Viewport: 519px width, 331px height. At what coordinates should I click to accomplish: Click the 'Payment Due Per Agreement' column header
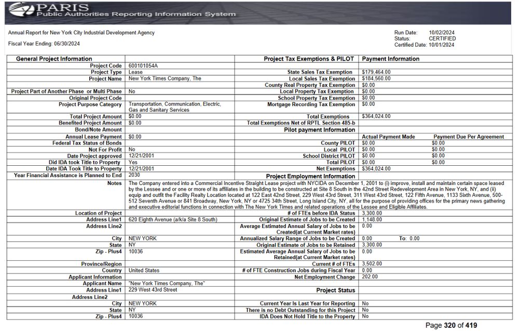[469, 137]
